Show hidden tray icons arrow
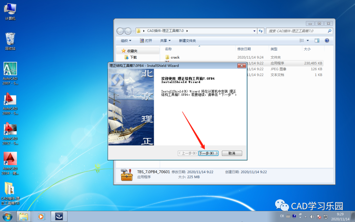Screen dimensions: 355x222 tap(305, 217)
